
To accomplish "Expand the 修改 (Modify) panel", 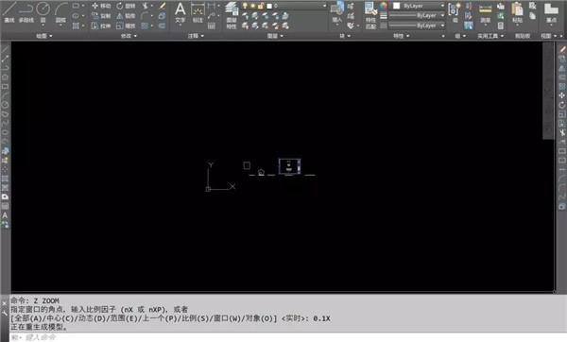I will point(129,36).
